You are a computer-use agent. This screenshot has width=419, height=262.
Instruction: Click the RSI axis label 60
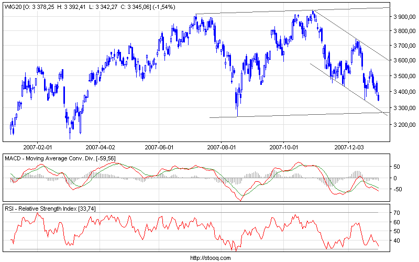pyautogui.click(x=397, y=222)
